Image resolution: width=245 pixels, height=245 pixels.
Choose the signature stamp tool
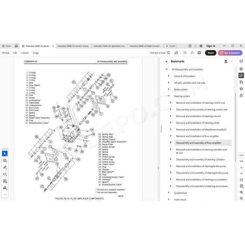pos(5,188)
